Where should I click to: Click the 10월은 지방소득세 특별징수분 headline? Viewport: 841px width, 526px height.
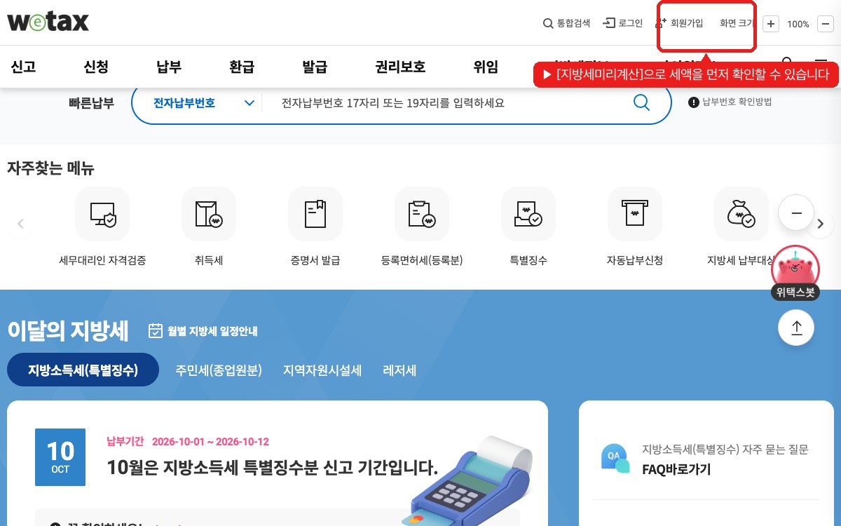[272, 466]
